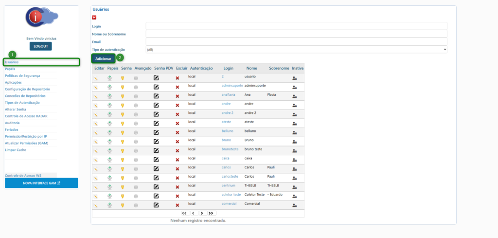Select Auditoria from the sidebar menu

[12, 123]
